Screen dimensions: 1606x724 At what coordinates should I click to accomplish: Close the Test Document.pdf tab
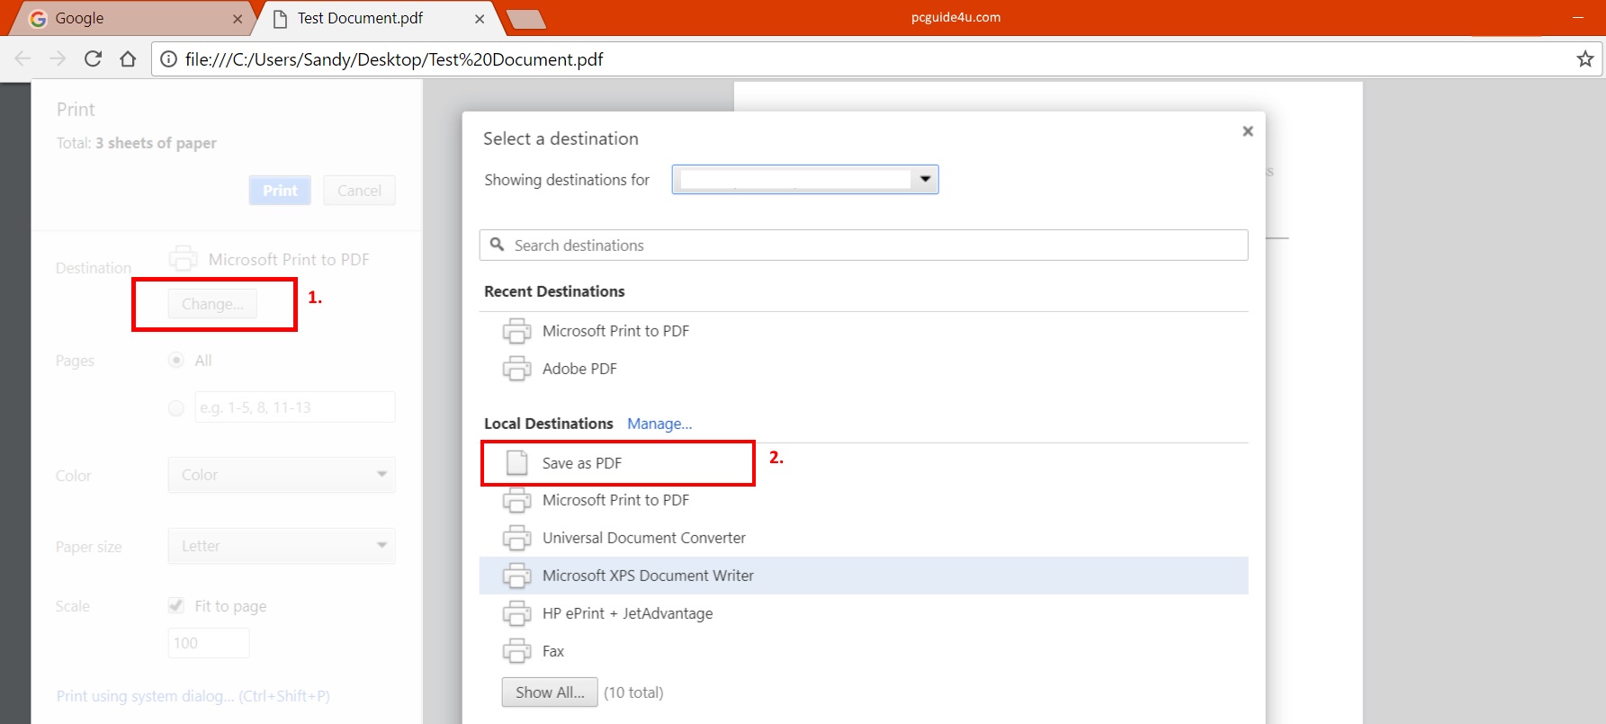[480, 19]
